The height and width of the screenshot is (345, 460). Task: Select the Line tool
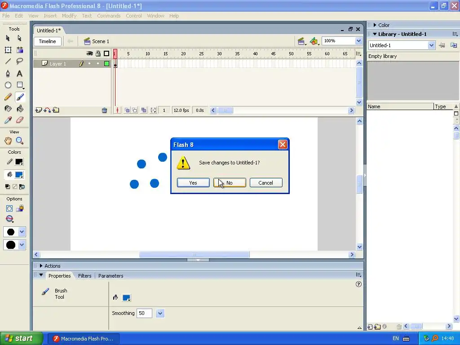(x=8, y=61)
